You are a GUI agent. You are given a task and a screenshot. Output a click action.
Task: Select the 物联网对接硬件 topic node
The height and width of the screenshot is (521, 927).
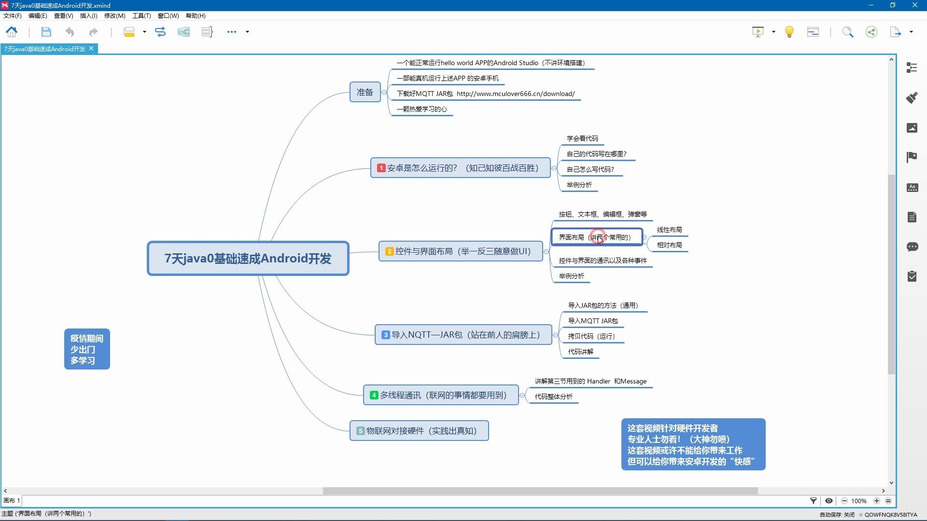pos(419,431)
